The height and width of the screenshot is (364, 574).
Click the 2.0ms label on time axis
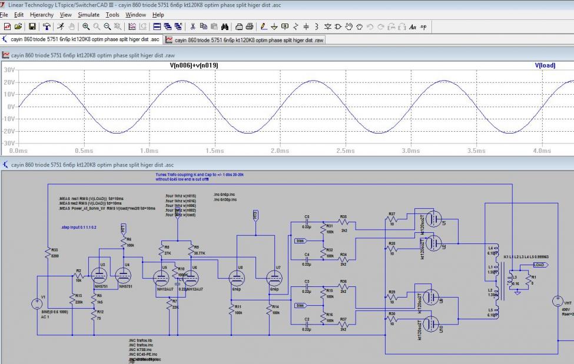click(x=280, y=151)
